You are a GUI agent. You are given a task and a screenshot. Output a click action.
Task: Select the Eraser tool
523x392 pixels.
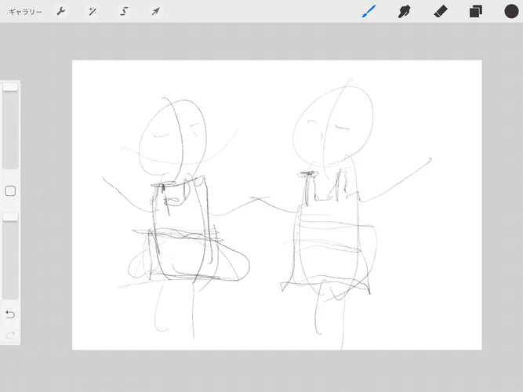coord(440,12)
